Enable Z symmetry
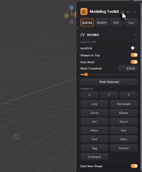Screen dimensions: 142x172 tap(129, 95)
